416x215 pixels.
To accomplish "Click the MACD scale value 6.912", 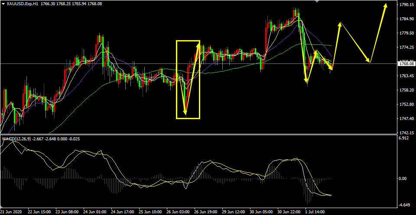I will (x=403, y=138).
